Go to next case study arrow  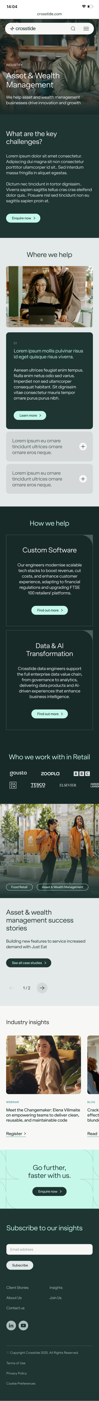click(x=42, y=988)
